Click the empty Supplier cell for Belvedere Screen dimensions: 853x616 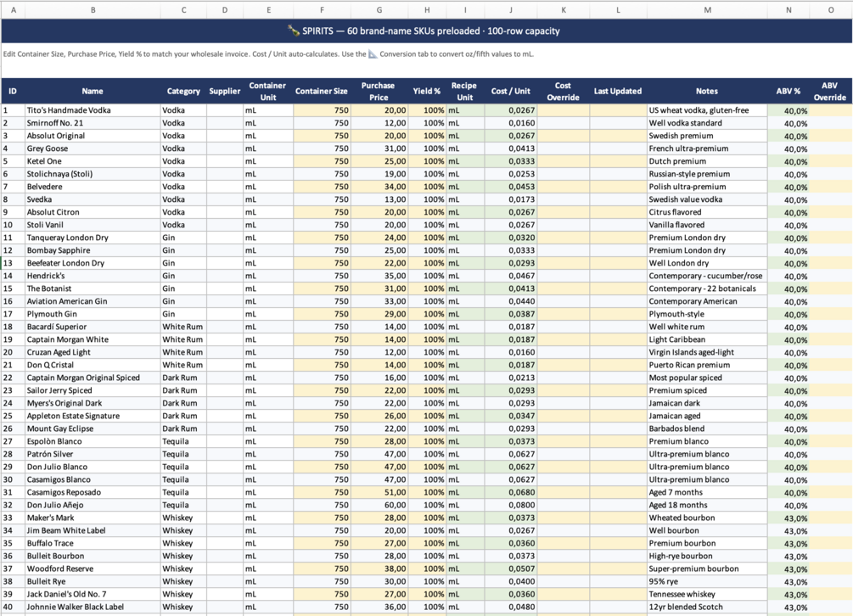point(225,187)
